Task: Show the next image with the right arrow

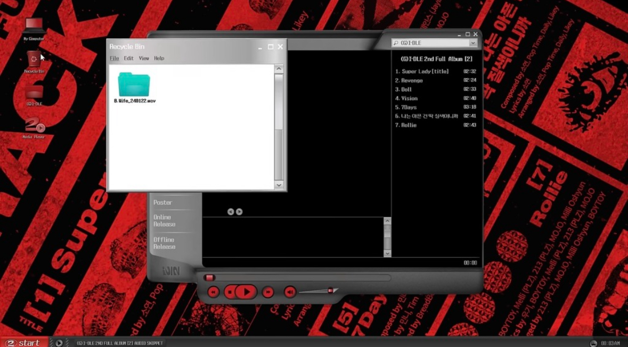Action: point(239,212)
